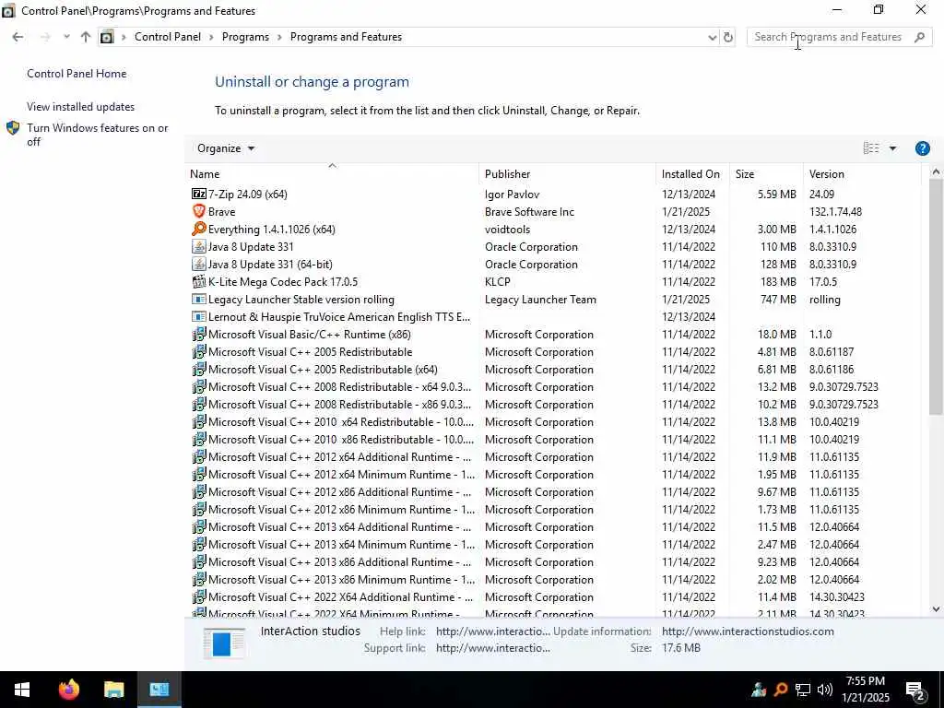This screenshot has height=708, width=944.
Task: Open Turn Windows features on or off
Action: (x=98, y=135)
